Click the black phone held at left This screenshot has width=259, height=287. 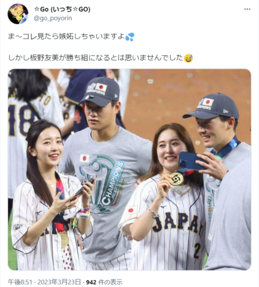[82, 189]
